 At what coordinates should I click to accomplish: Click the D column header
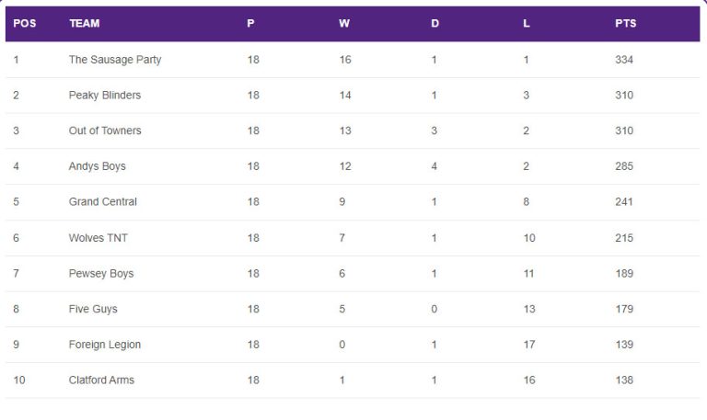(x=435, y=23)
